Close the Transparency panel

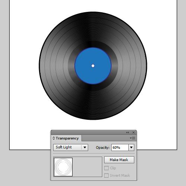point(134,132)
